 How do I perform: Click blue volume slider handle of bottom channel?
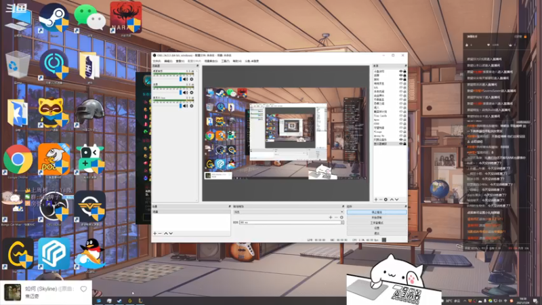(180, 106)
